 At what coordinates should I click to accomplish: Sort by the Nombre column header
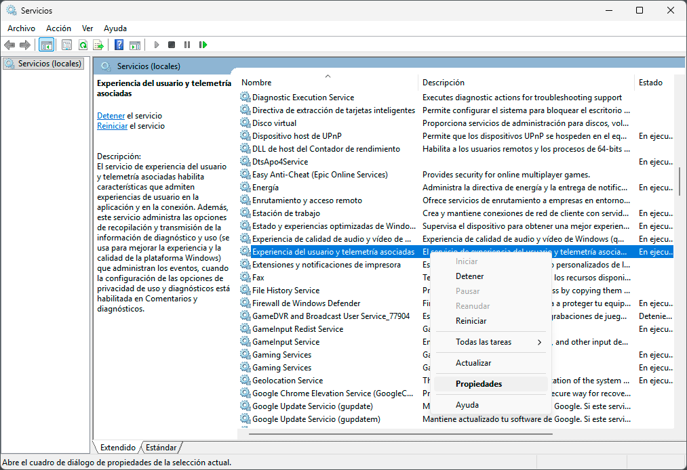(256, 83)
